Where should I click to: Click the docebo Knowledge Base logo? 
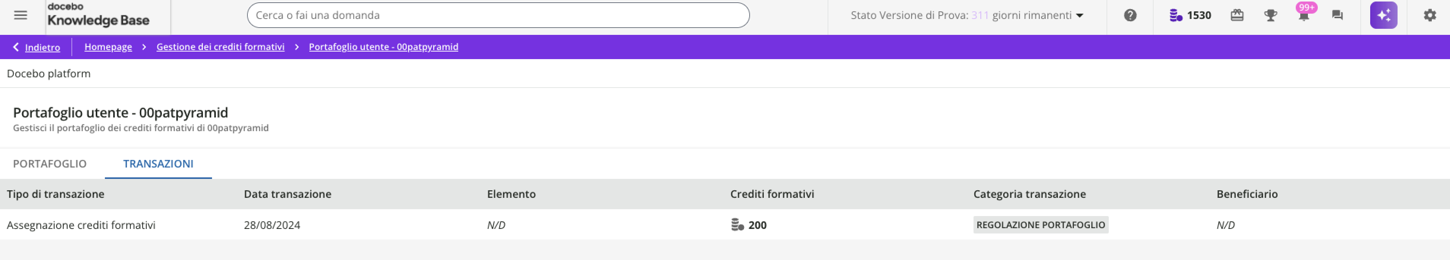(98, 15)
